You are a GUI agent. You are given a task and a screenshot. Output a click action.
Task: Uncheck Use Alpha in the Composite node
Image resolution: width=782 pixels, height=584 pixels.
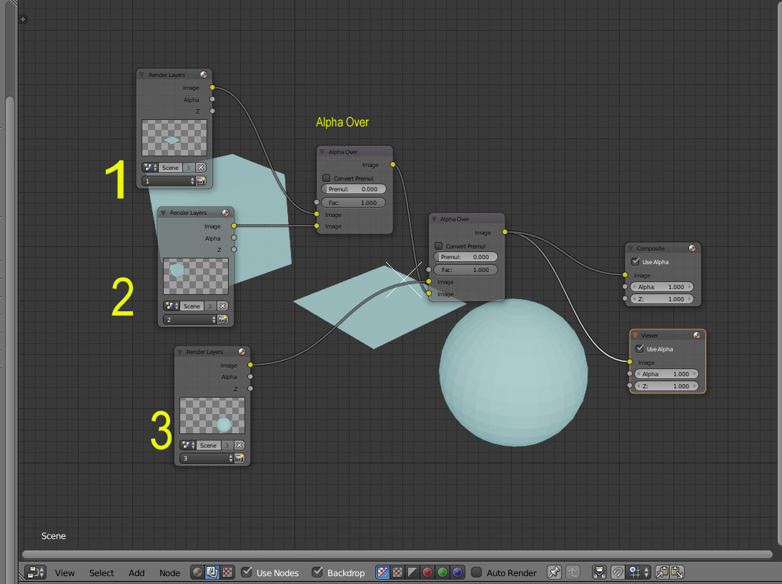click(635, 262)
